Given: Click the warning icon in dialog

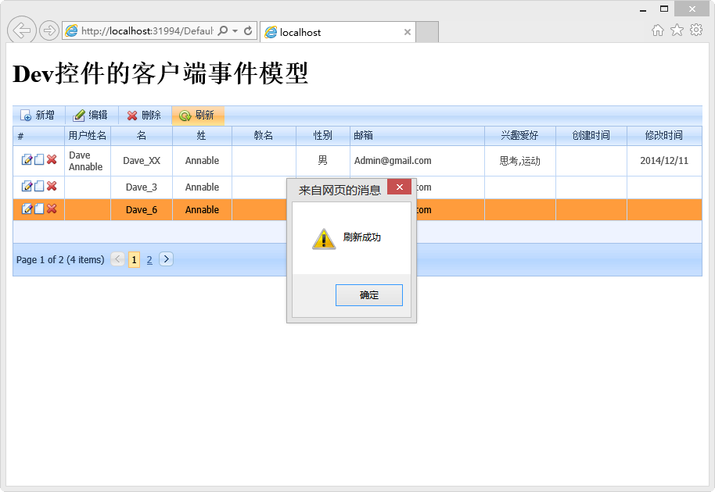Looking at the screenshot, I should (x=324, y=238).
